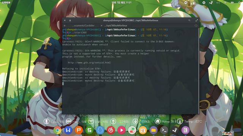Launch WPS Writer from the dock
The width and height of the screenshot is (243, 136).
[x=68, y=130]
